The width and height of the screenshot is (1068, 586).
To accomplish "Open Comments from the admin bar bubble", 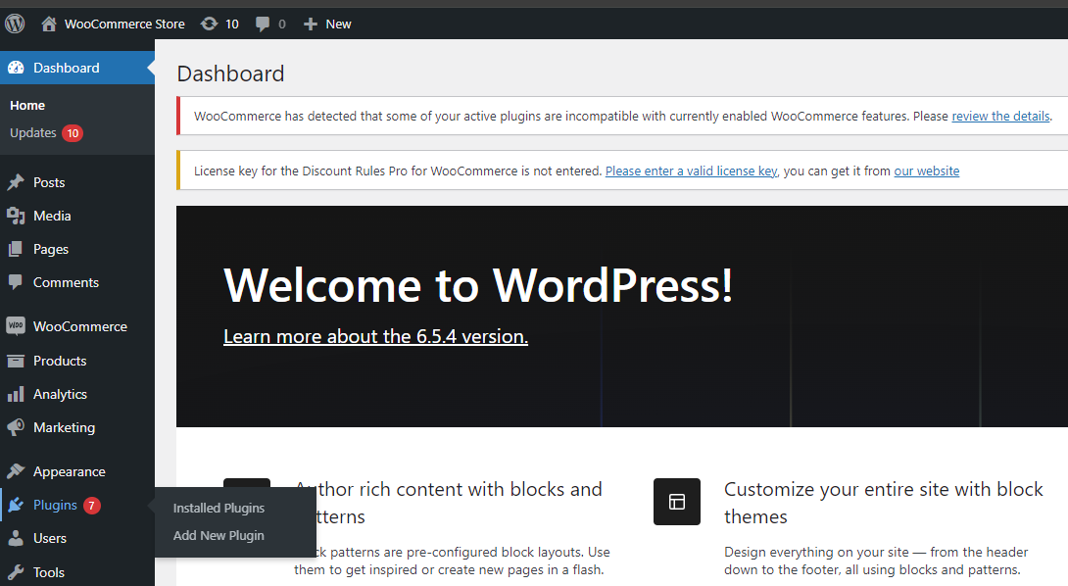I will click(266, 23).
